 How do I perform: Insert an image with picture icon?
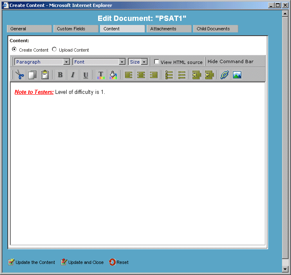(x=237, y=75)
